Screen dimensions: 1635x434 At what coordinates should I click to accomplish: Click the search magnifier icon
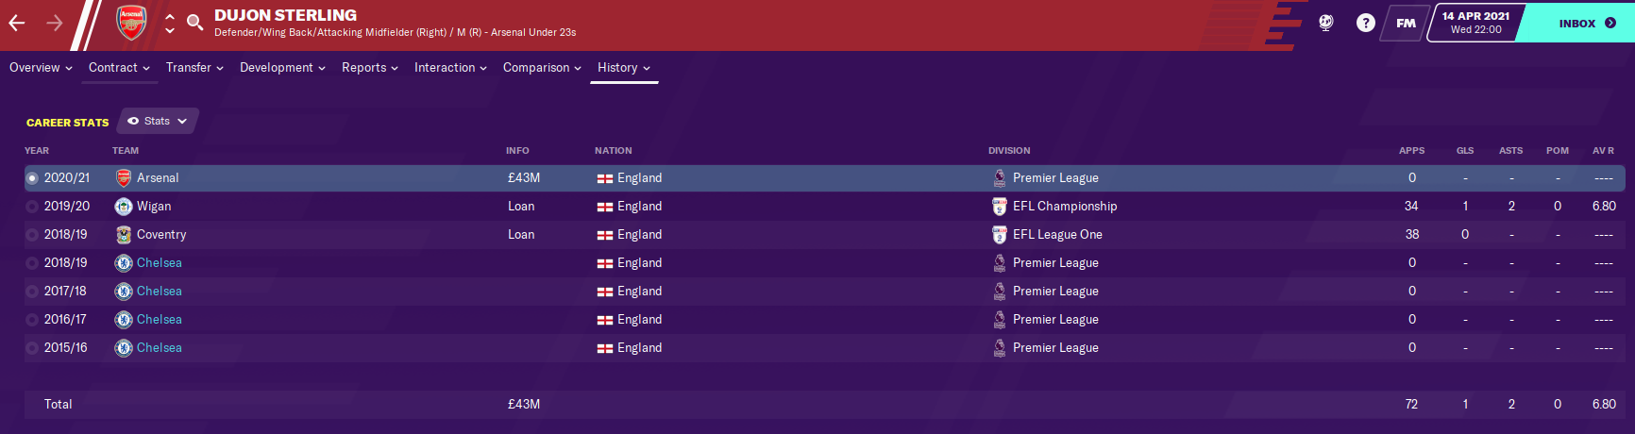click(195, 23)
